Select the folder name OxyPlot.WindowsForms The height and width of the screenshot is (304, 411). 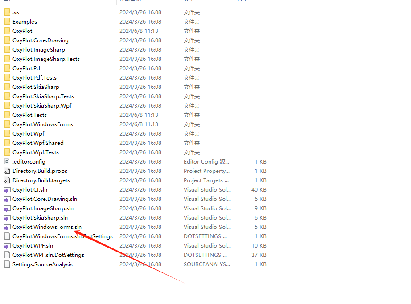43,124
